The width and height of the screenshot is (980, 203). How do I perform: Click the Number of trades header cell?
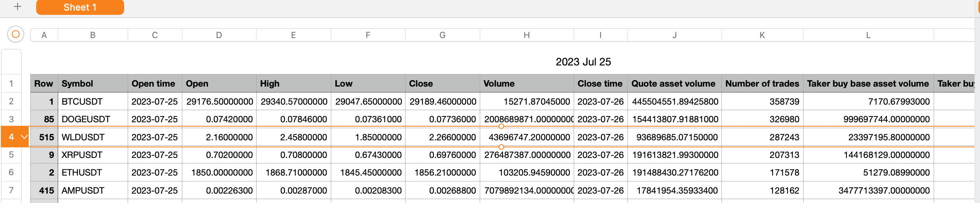tap(762, 83)
